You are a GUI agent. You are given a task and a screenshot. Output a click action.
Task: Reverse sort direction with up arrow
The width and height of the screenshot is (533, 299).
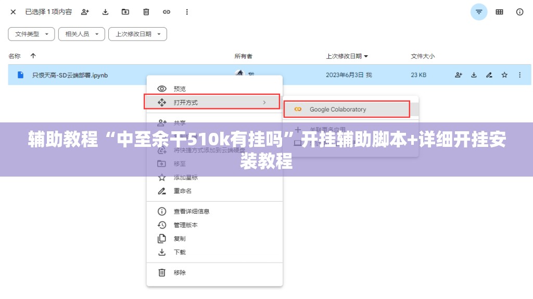click(x=33, y=56)
